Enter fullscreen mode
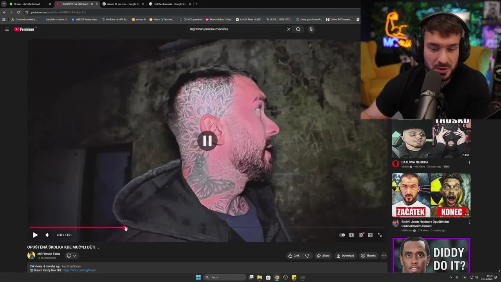Image resolution: width=501 pixels, height=282 pixels. click(380, 235)
